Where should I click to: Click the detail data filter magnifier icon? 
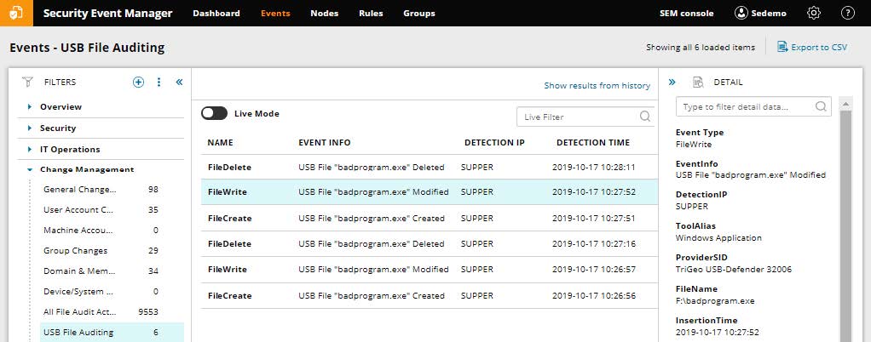pyautogui.click(x=821, y=106)
